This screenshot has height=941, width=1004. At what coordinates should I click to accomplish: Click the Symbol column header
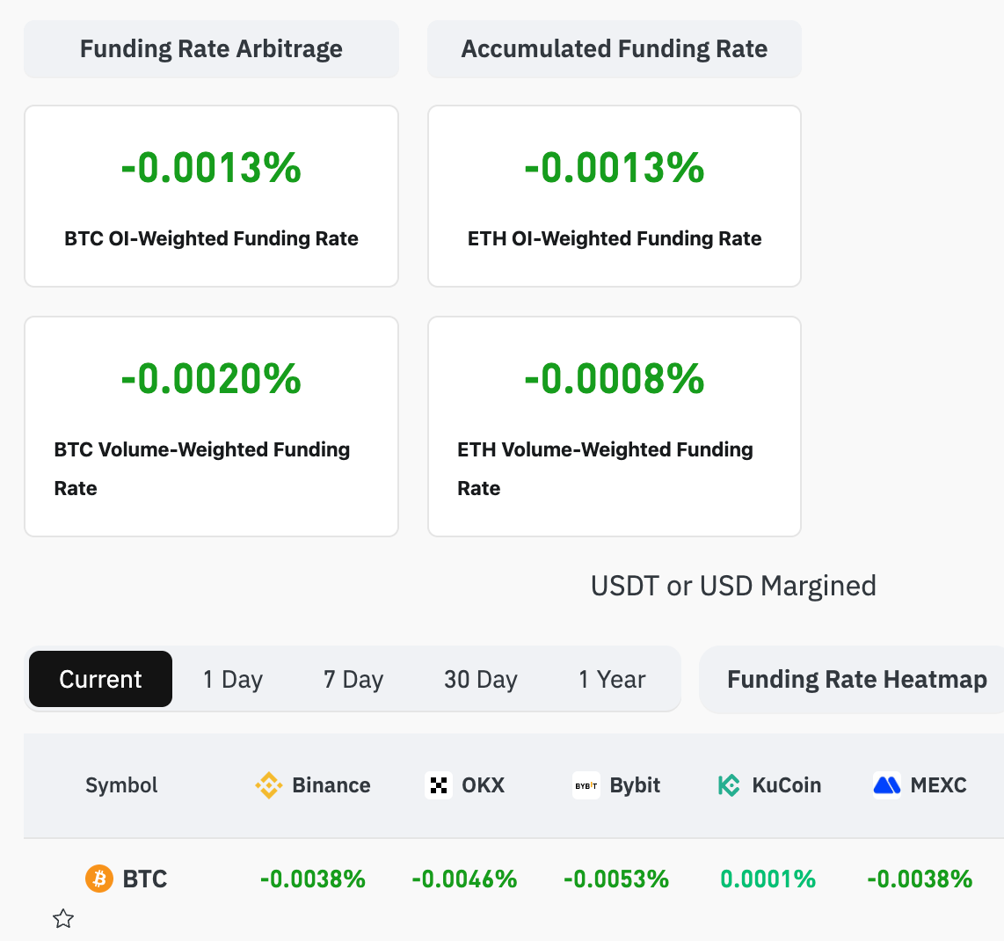tap(121, 785)
